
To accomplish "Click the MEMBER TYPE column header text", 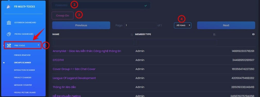I will 143,34.
